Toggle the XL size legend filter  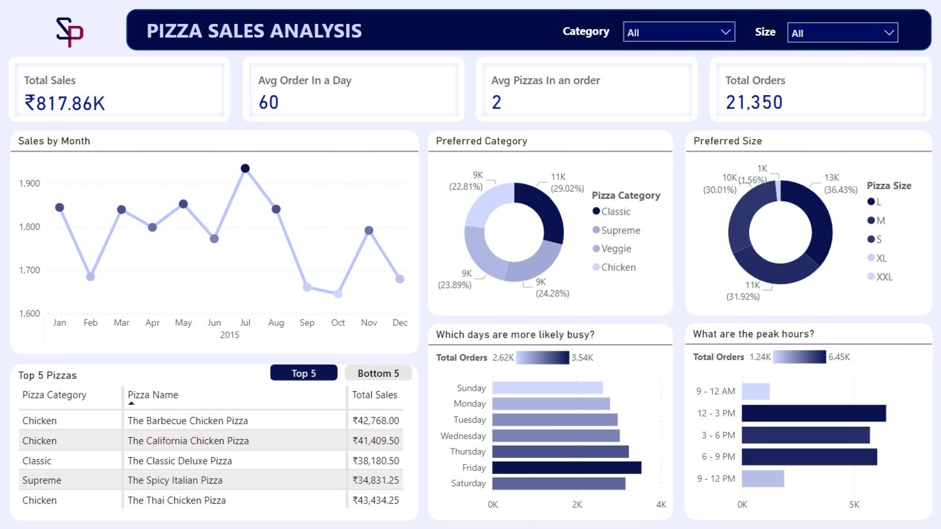click(x=871, y=257)
